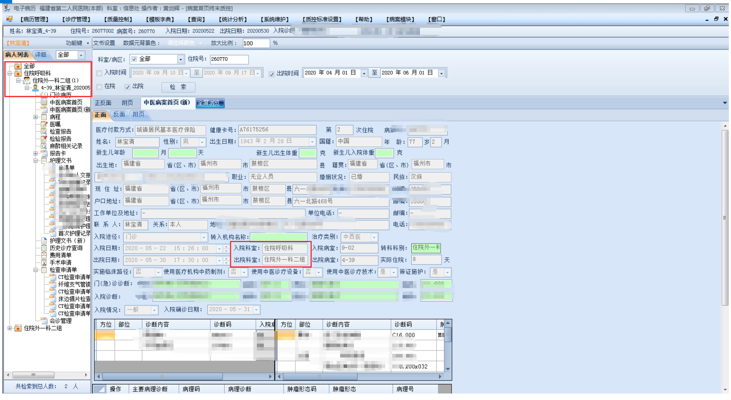Click the 放大比例 zoom input field
Image resolution: width=731 pixels, height=400 pixels.
(256, 43)
